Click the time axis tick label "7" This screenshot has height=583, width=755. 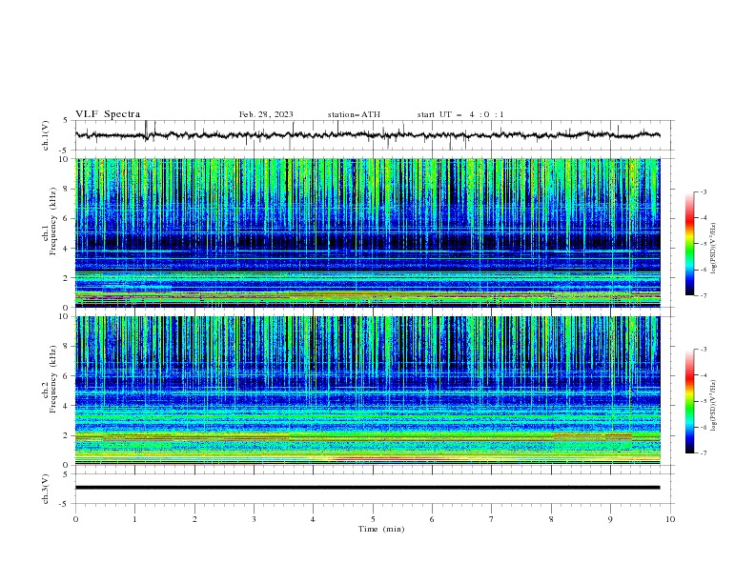tap(492, 519)
